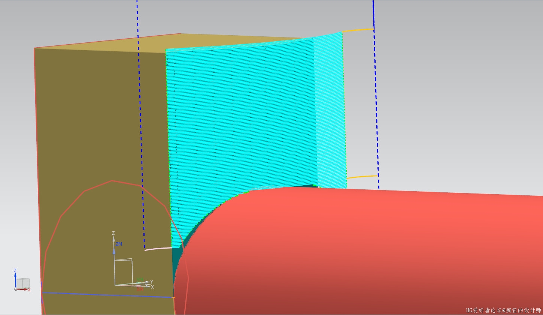Select the left blue dashed rapid line
This screenshot has height=315, width=543.
point(141,124)
